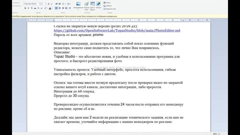
Task: Click the line "Преролл до 30 секунд."
Action: point(72,96)
